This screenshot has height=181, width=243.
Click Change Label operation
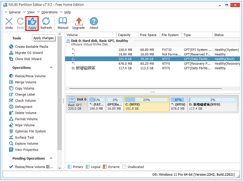[22, 95]
